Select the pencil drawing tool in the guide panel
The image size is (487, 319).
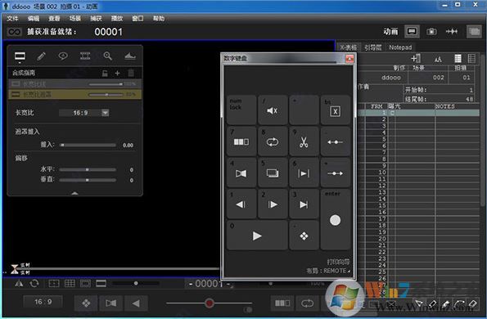(x=41, y=56)
